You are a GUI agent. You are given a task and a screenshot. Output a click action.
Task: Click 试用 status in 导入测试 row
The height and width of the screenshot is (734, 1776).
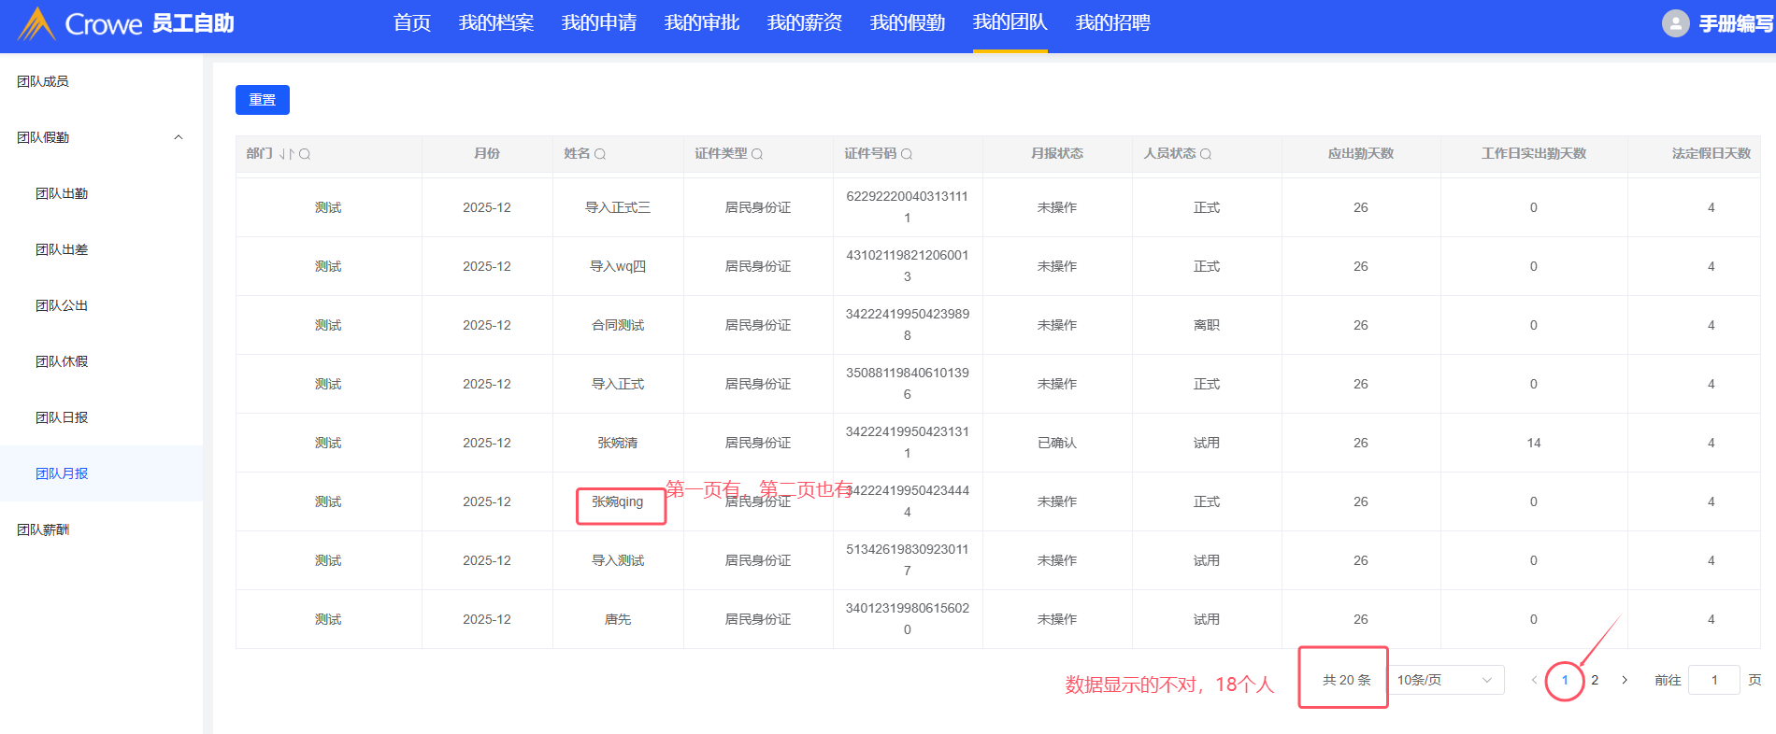(1207, 560)
